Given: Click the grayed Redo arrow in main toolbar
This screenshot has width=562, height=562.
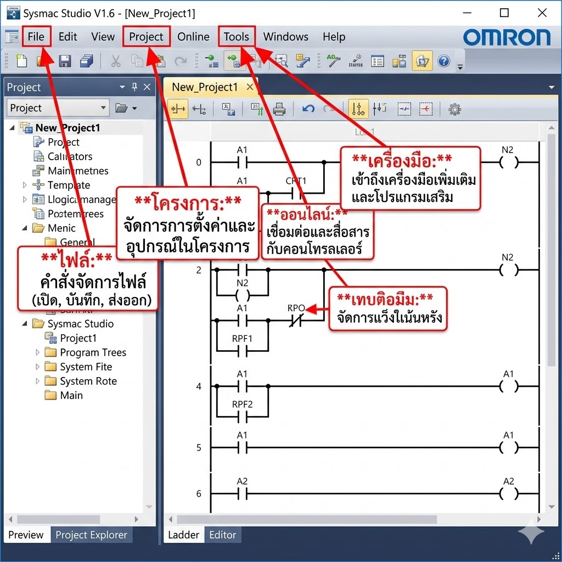Looking at the screenshot, I should tap(180, 61).
